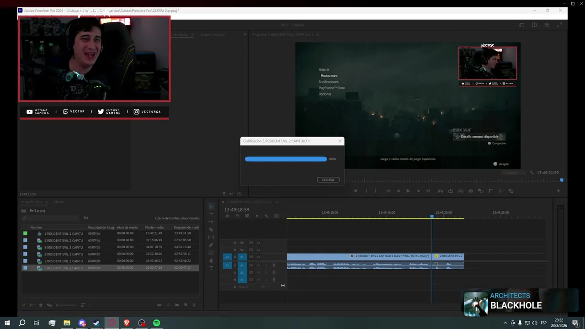585x329 pixels.
Task: Open the zoom level dropdown in Program monitor
Action: click(x=514, y=173)
